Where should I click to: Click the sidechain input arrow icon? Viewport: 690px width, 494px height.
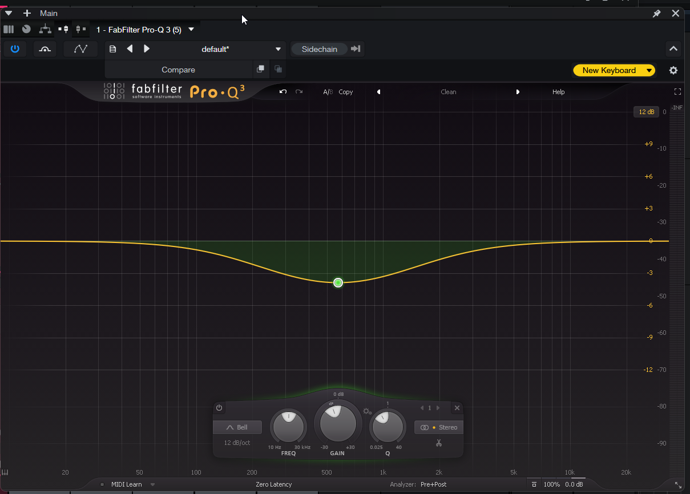click(356, 49)
